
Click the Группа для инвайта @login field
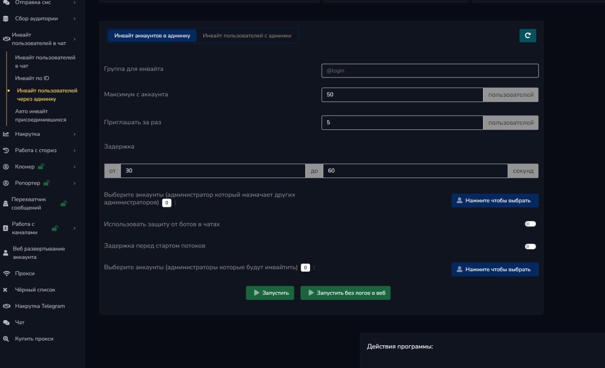[x=430, y=71]
